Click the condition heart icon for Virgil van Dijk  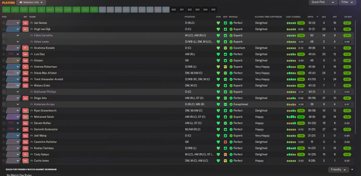tap(218, 29)
